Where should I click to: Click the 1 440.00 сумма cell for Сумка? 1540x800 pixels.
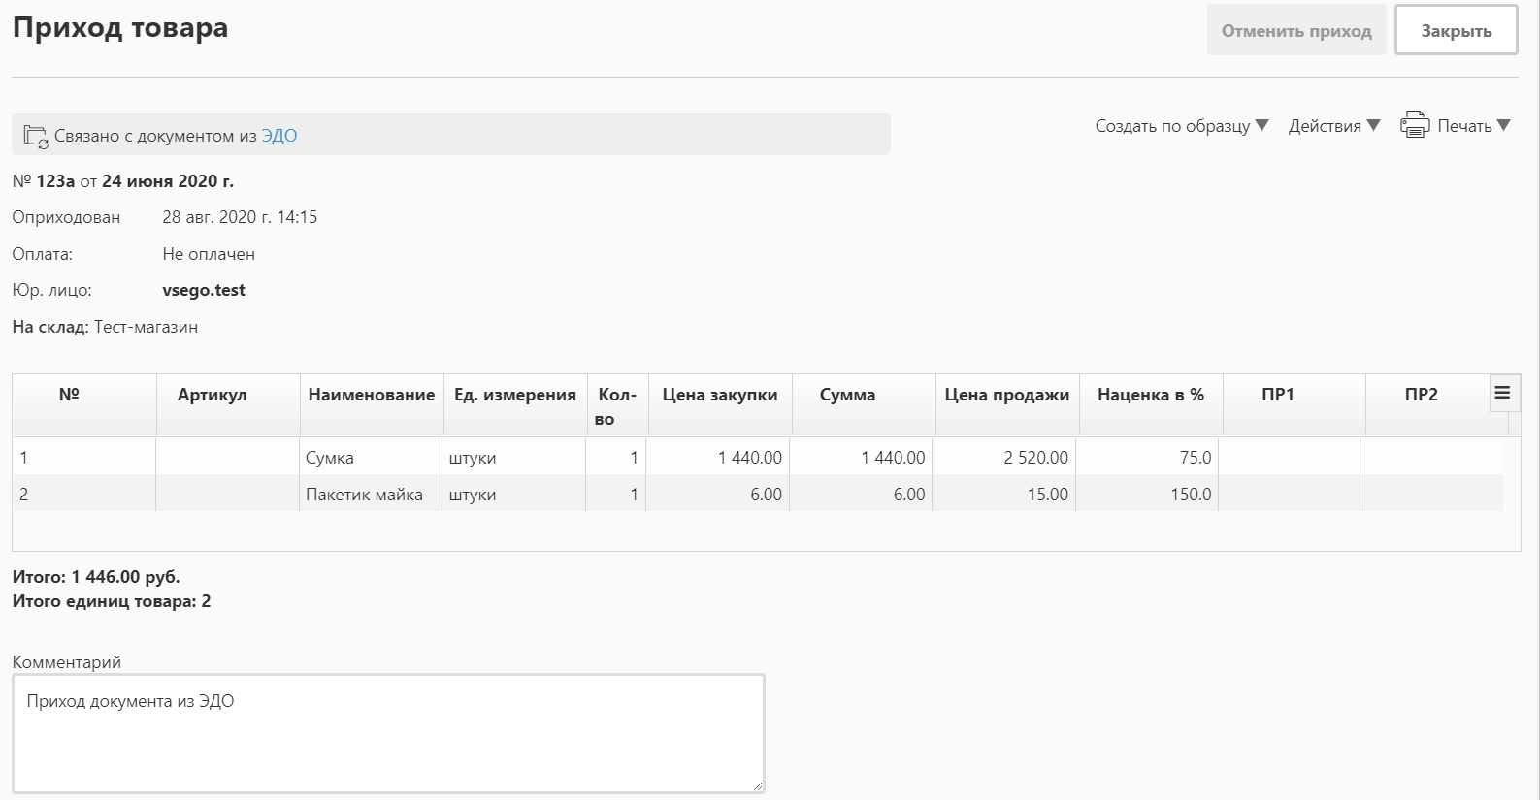click(861, 457)
